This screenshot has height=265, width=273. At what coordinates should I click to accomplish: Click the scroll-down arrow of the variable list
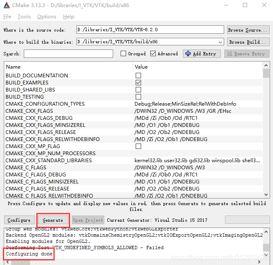point(266,194)
